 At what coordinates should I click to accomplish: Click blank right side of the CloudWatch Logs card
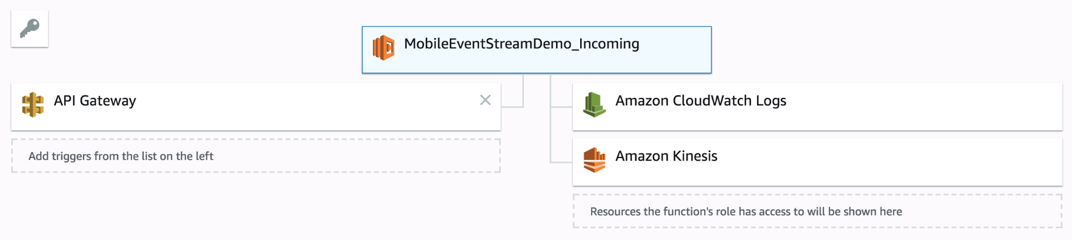(938, 107)
